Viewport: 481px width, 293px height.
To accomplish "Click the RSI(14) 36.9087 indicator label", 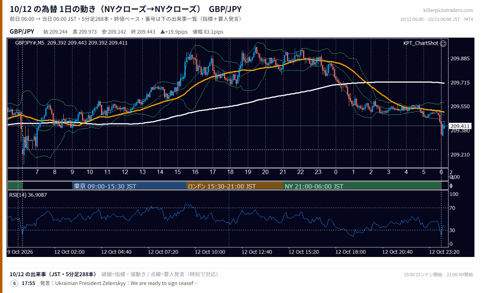I will pos(28,195).
